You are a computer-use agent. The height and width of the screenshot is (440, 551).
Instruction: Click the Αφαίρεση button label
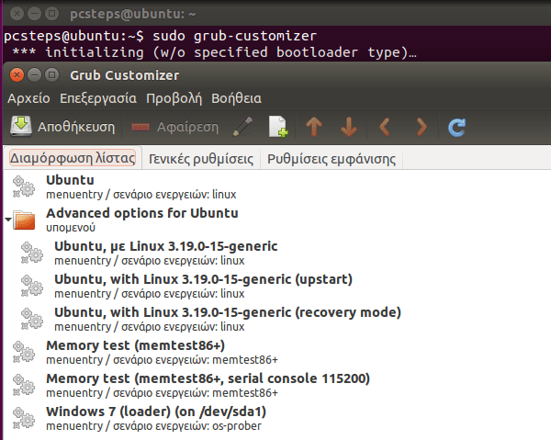click(x=187, y=127)
